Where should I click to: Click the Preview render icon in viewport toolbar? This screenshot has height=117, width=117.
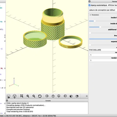[9, 96]
